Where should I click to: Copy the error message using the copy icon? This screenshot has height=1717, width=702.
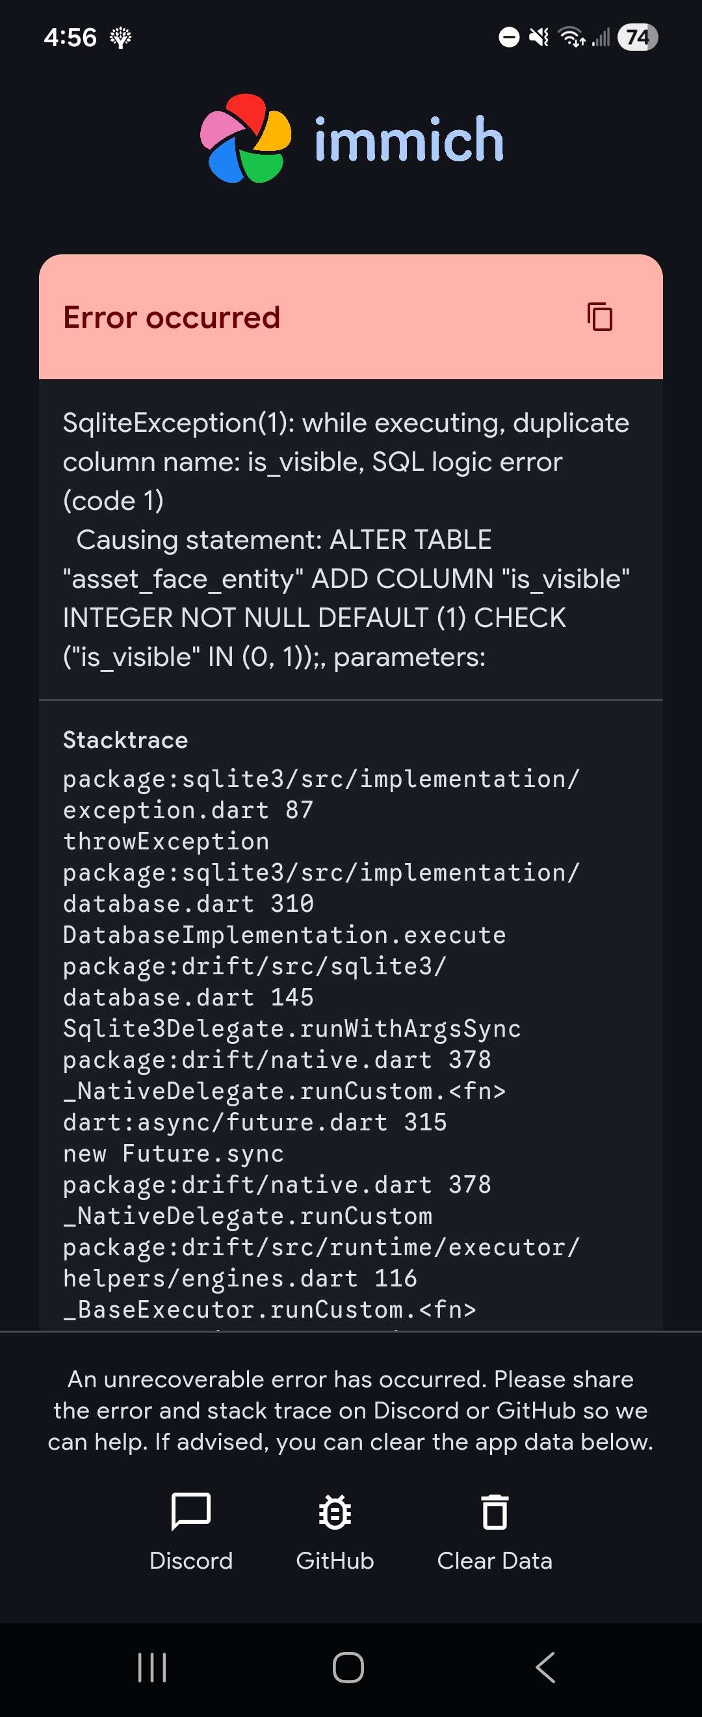pyautogui.click(x=600, y=319)
